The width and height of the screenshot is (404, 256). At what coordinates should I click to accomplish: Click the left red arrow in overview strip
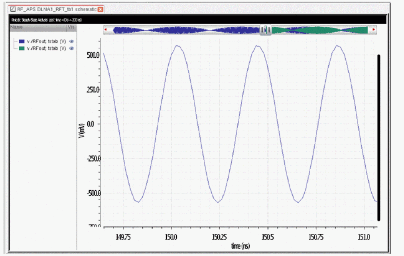pos(105,29)
